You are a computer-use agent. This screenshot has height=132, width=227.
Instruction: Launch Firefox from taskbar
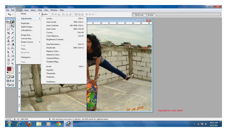29,124
